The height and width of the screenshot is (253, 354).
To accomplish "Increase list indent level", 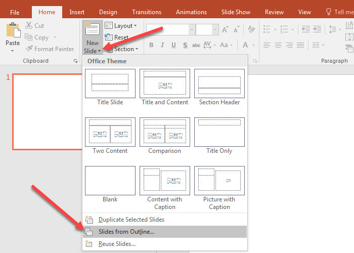I will click(317, 29).
